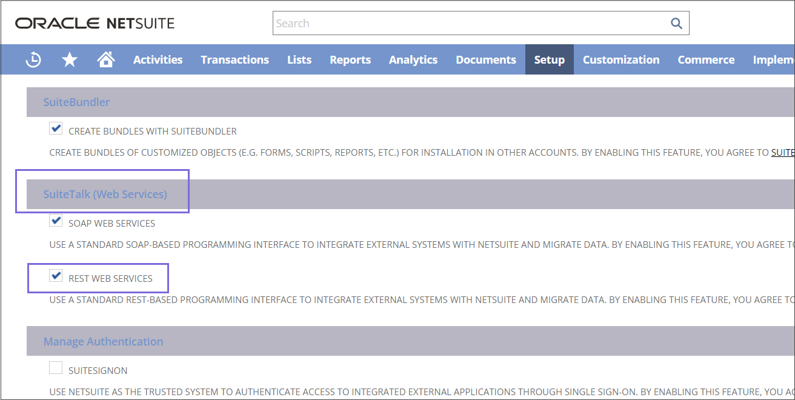Click the Oracle NetSuite logo
This screenshot has width=795, height=400.
95,24
